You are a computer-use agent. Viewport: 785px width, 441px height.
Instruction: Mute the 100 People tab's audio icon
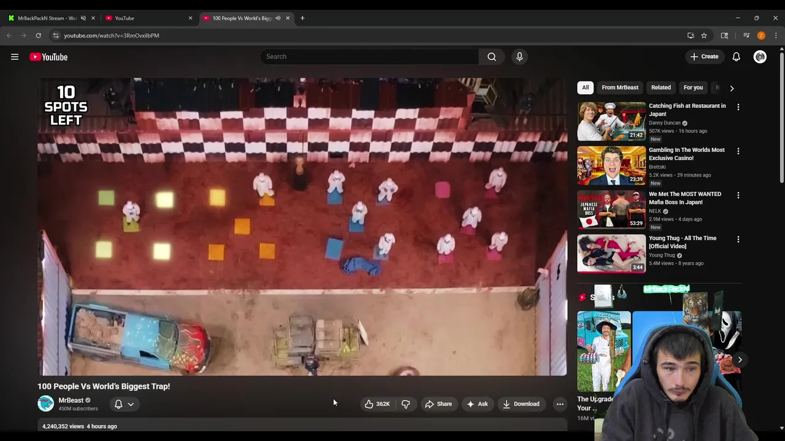point(278,18)
